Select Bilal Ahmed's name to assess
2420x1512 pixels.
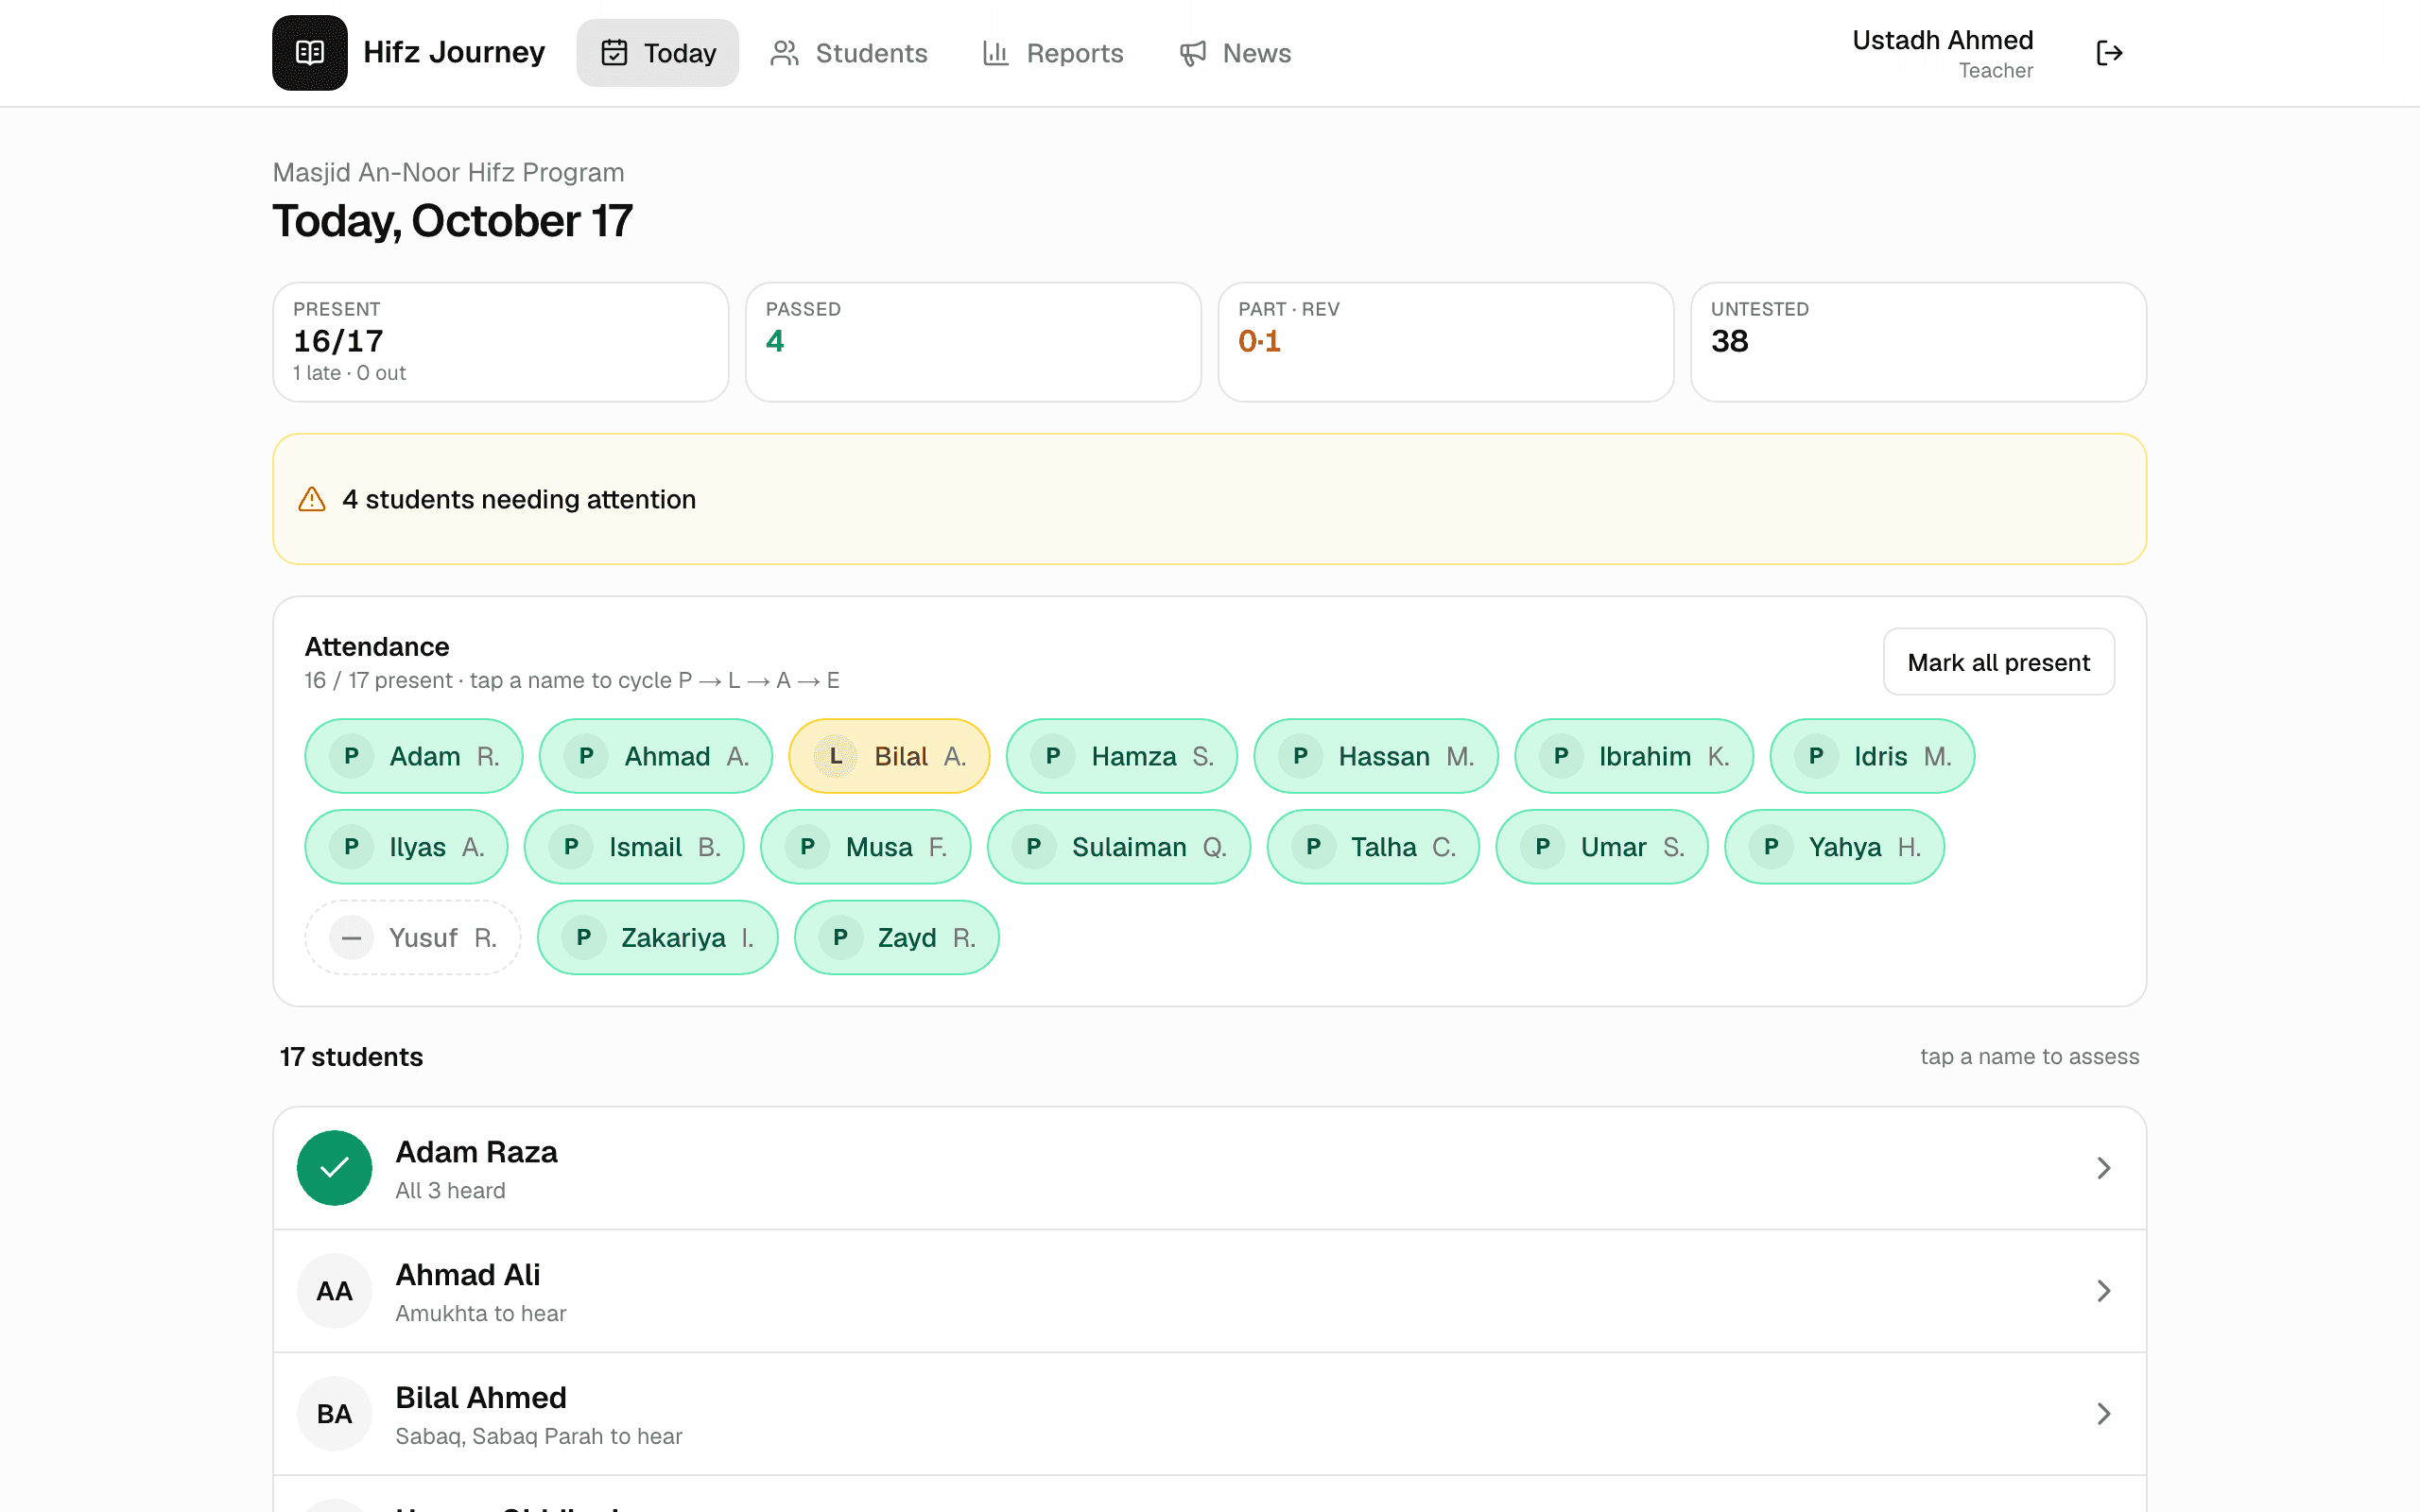pyautogui.click(x=481, y=1398)
